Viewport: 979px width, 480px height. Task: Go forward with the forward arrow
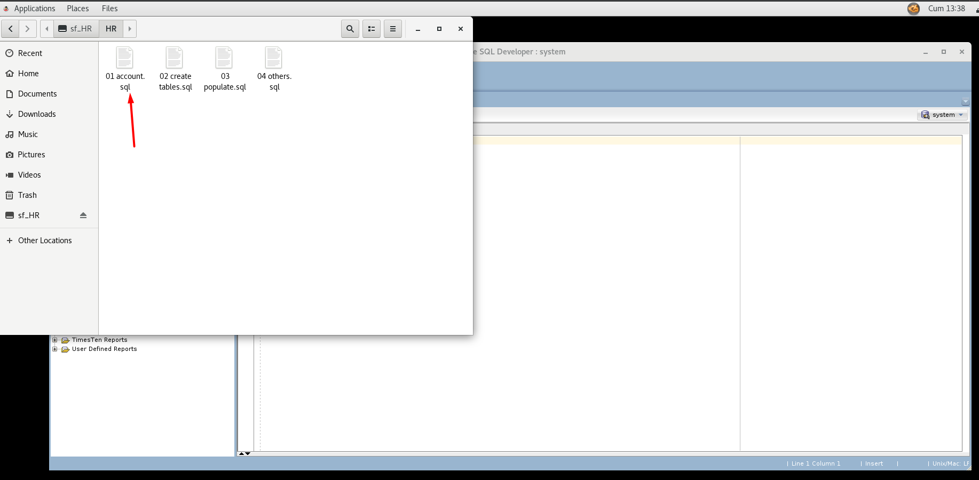[x=28, y=29]
